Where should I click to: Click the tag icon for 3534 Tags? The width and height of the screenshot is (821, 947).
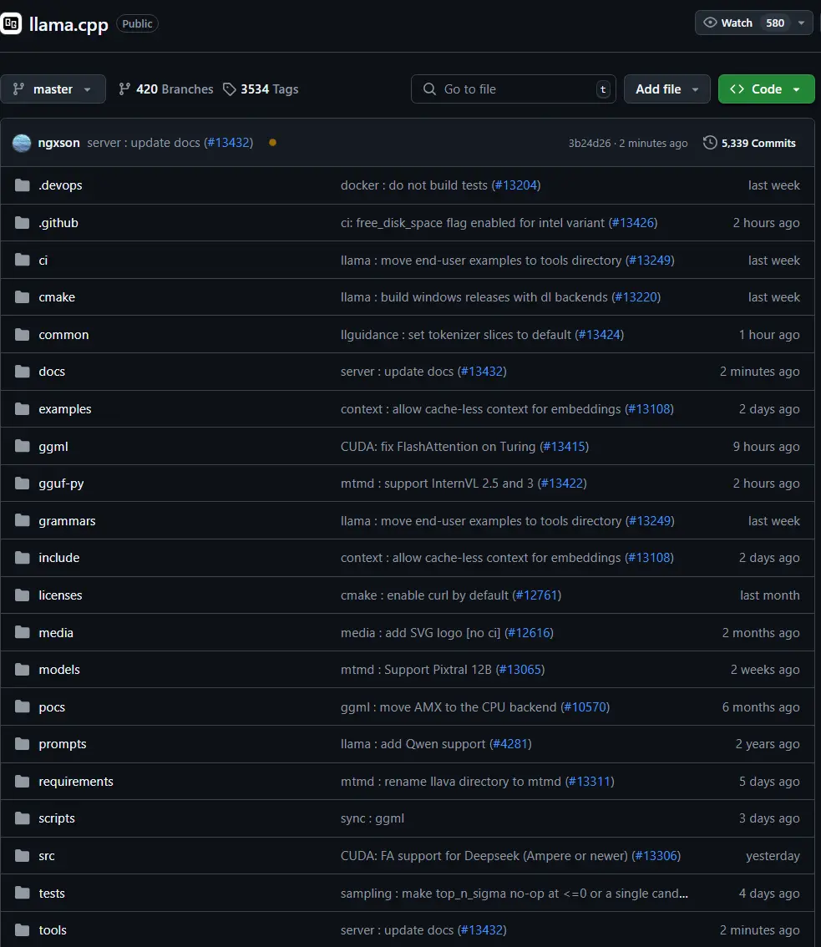click(x=230, y=89)
